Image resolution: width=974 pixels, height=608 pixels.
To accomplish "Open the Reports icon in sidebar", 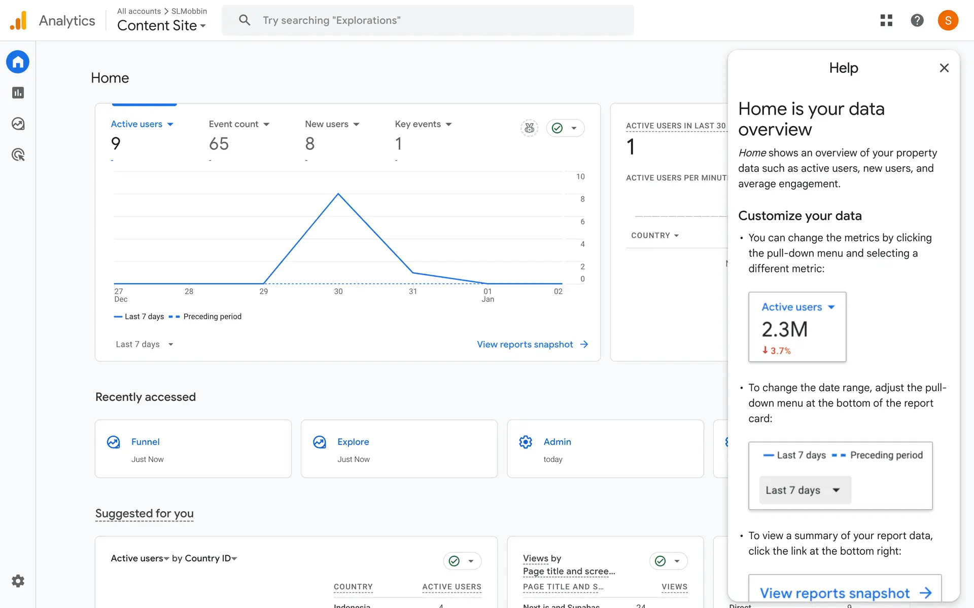I will coord(18,93).
